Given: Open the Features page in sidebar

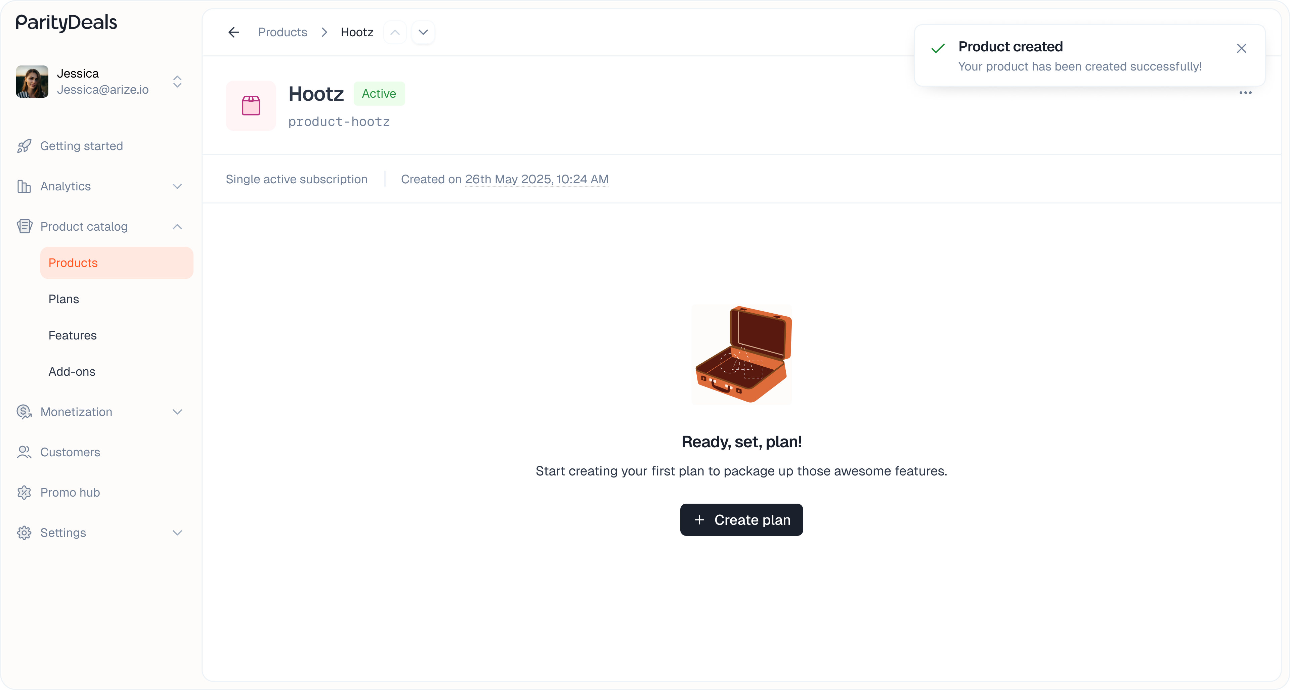Looking at the screenshot, I should 73,335.
